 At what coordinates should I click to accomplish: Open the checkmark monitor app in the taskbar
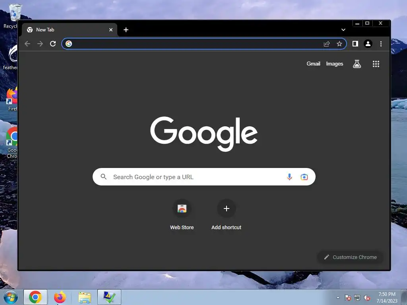point(109,297)
